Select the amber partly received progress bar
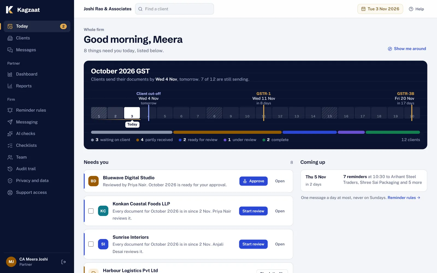The width and height of the screenshot is (437, 273). click(227, 132)
